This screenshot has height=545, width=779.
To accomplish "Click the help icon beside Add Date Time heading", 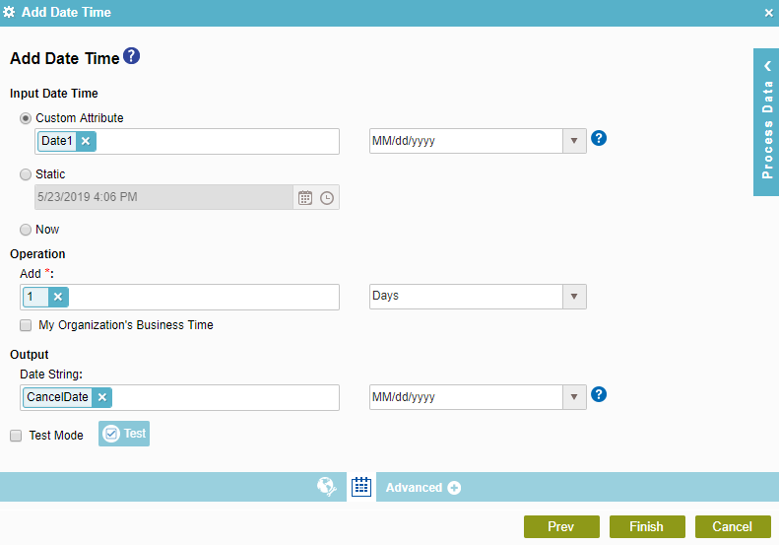I will [x=131, y=57].
